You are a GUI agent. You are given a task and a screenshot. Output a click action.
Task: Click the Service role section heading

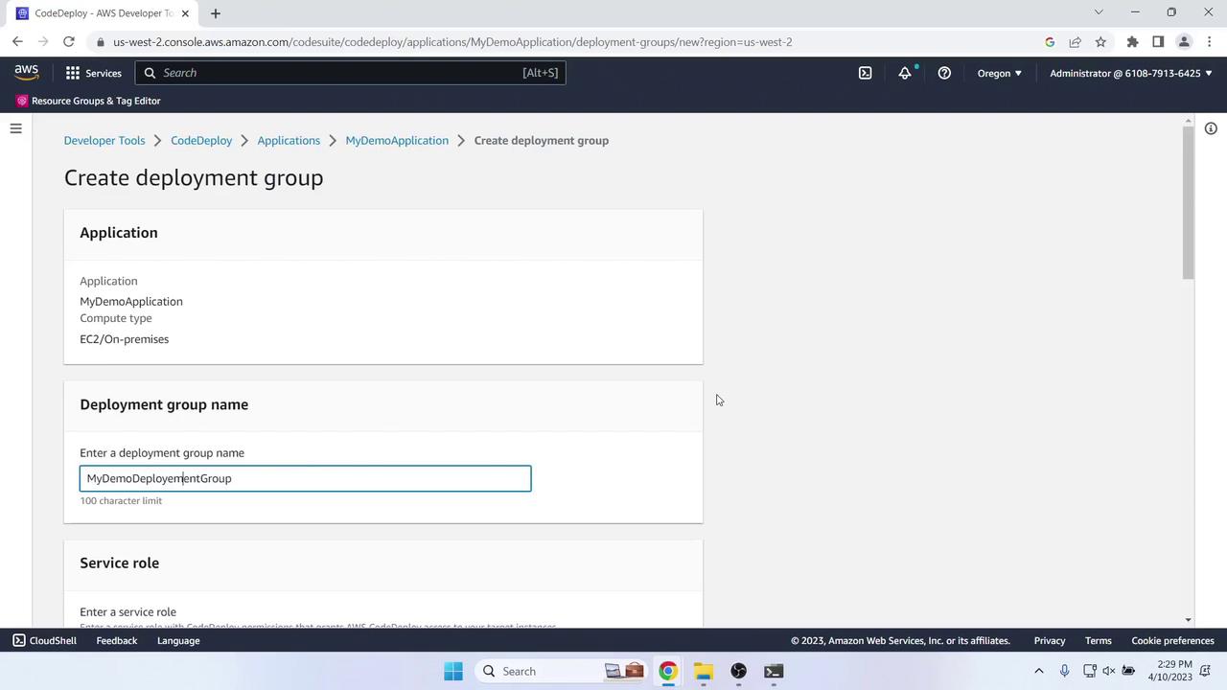(120, 563)
